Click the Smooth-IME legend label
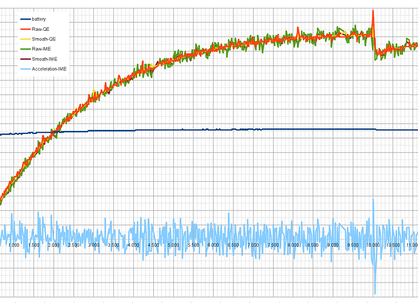Screen dimensions: 418x303 point(44,59)
